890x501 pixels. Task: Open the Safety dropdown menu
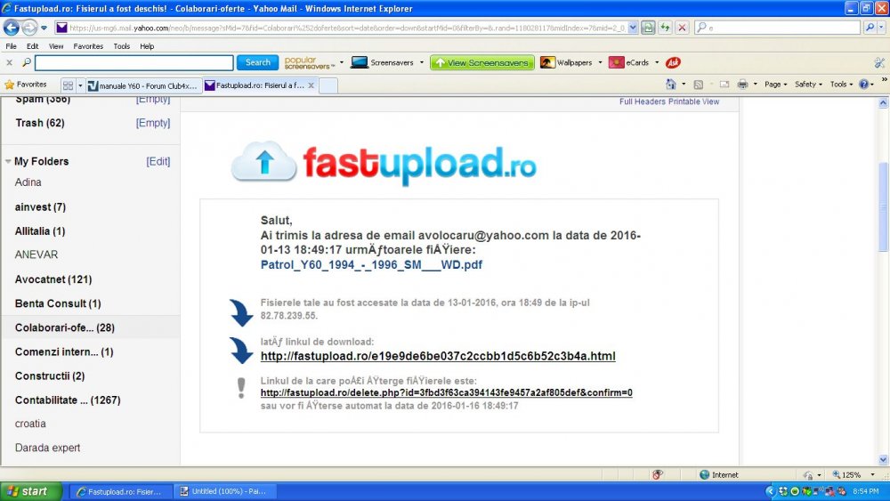coord(808,85)
